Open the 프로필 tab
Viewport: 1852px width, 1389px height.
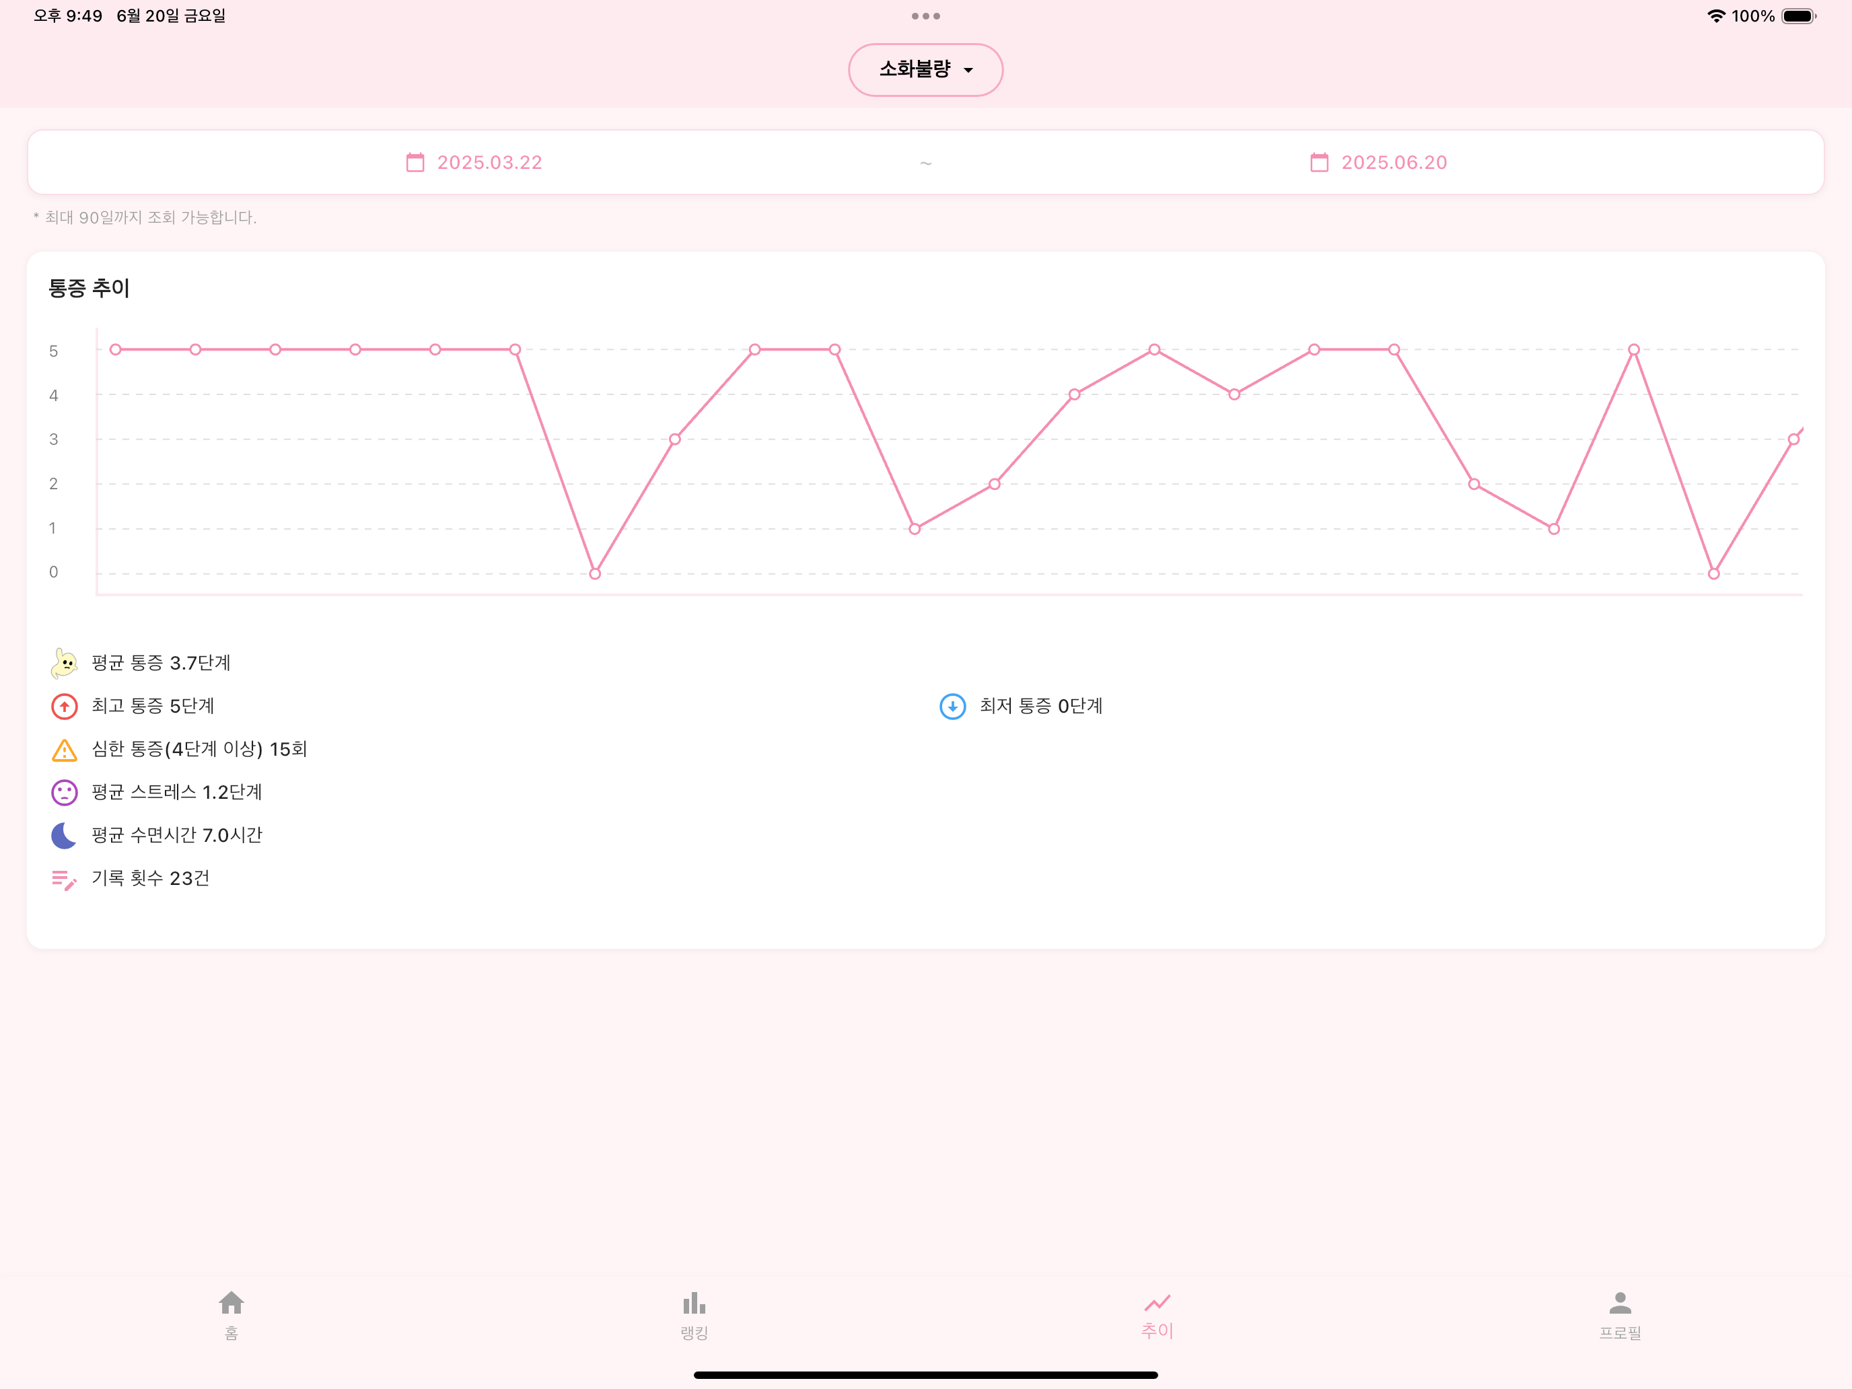tap(1620, 1314)
